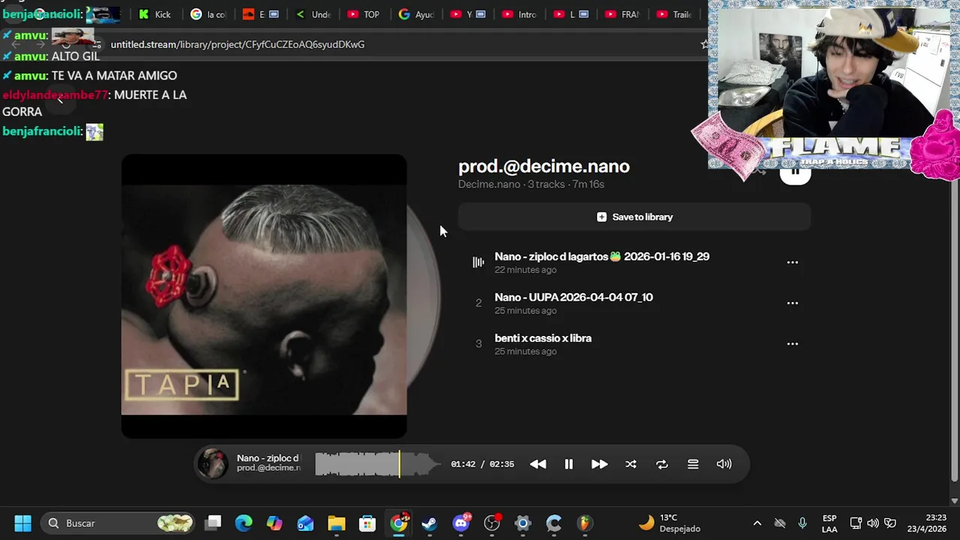Switch to the Kick browser tab
The height and width of the screenshot is (540, 960).
click(x=155, y=14)
